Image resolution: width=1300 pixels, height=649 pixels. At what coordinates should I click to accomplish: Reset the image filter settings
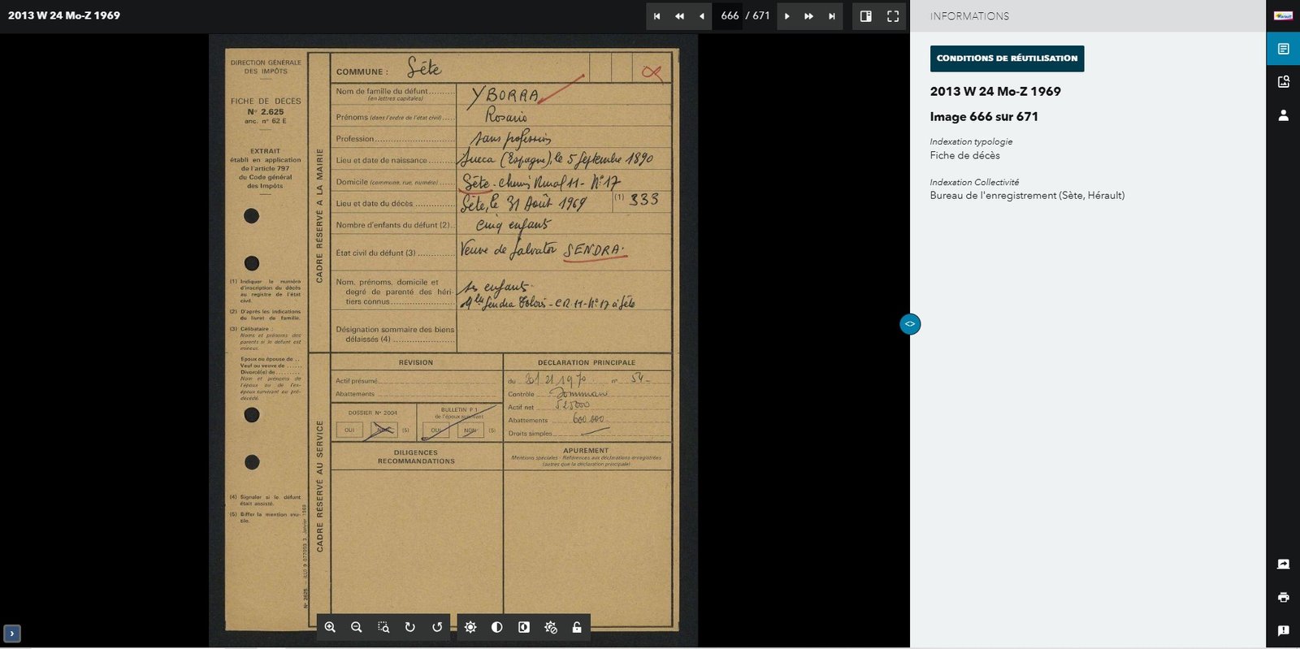click(551, 627)
